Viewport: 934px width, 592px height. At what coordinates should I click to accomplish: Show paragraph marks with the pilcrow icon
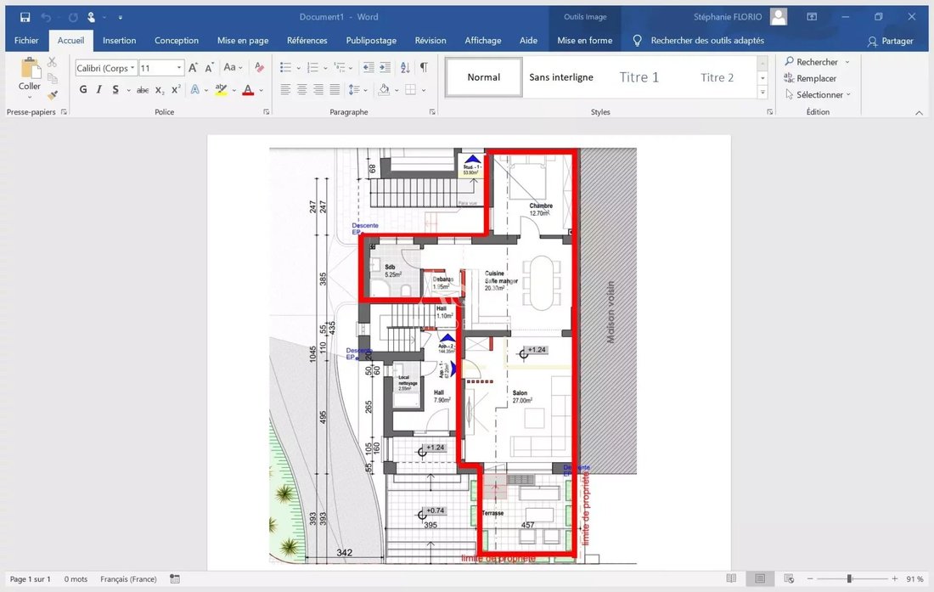click(424, 68)
